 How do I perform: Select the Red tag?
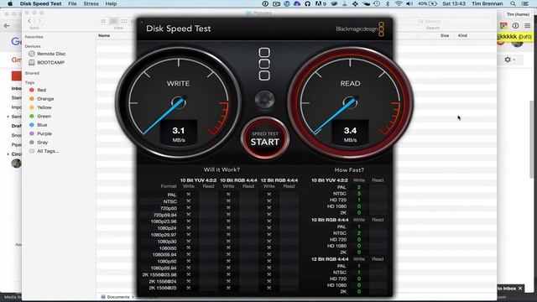point(37,90)
